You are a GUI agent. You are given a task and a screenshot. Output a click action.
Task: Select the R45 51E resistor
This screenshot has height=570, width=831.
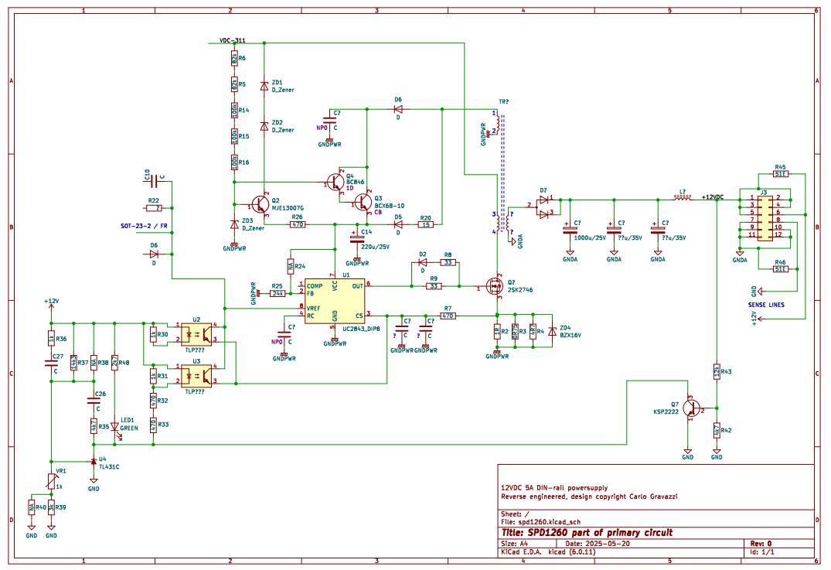[x=780, y=173]
